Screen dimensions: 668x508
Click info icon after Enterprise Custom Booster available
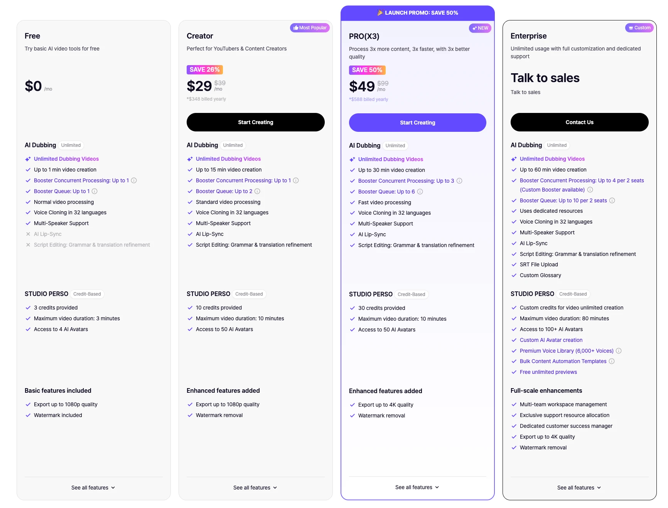click(590, 190)
